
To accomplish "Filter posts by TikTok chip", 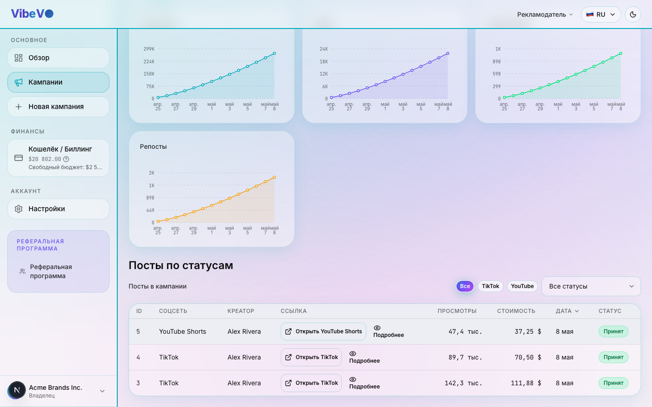I will coord(490,286).
